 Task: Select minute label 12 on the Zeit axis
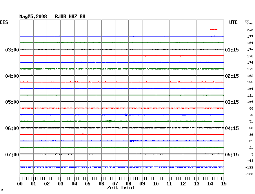183,184
